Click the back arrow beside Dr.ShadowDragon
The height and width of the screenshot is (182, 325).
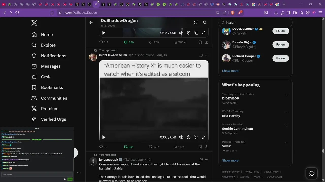(x=91, y=22)
